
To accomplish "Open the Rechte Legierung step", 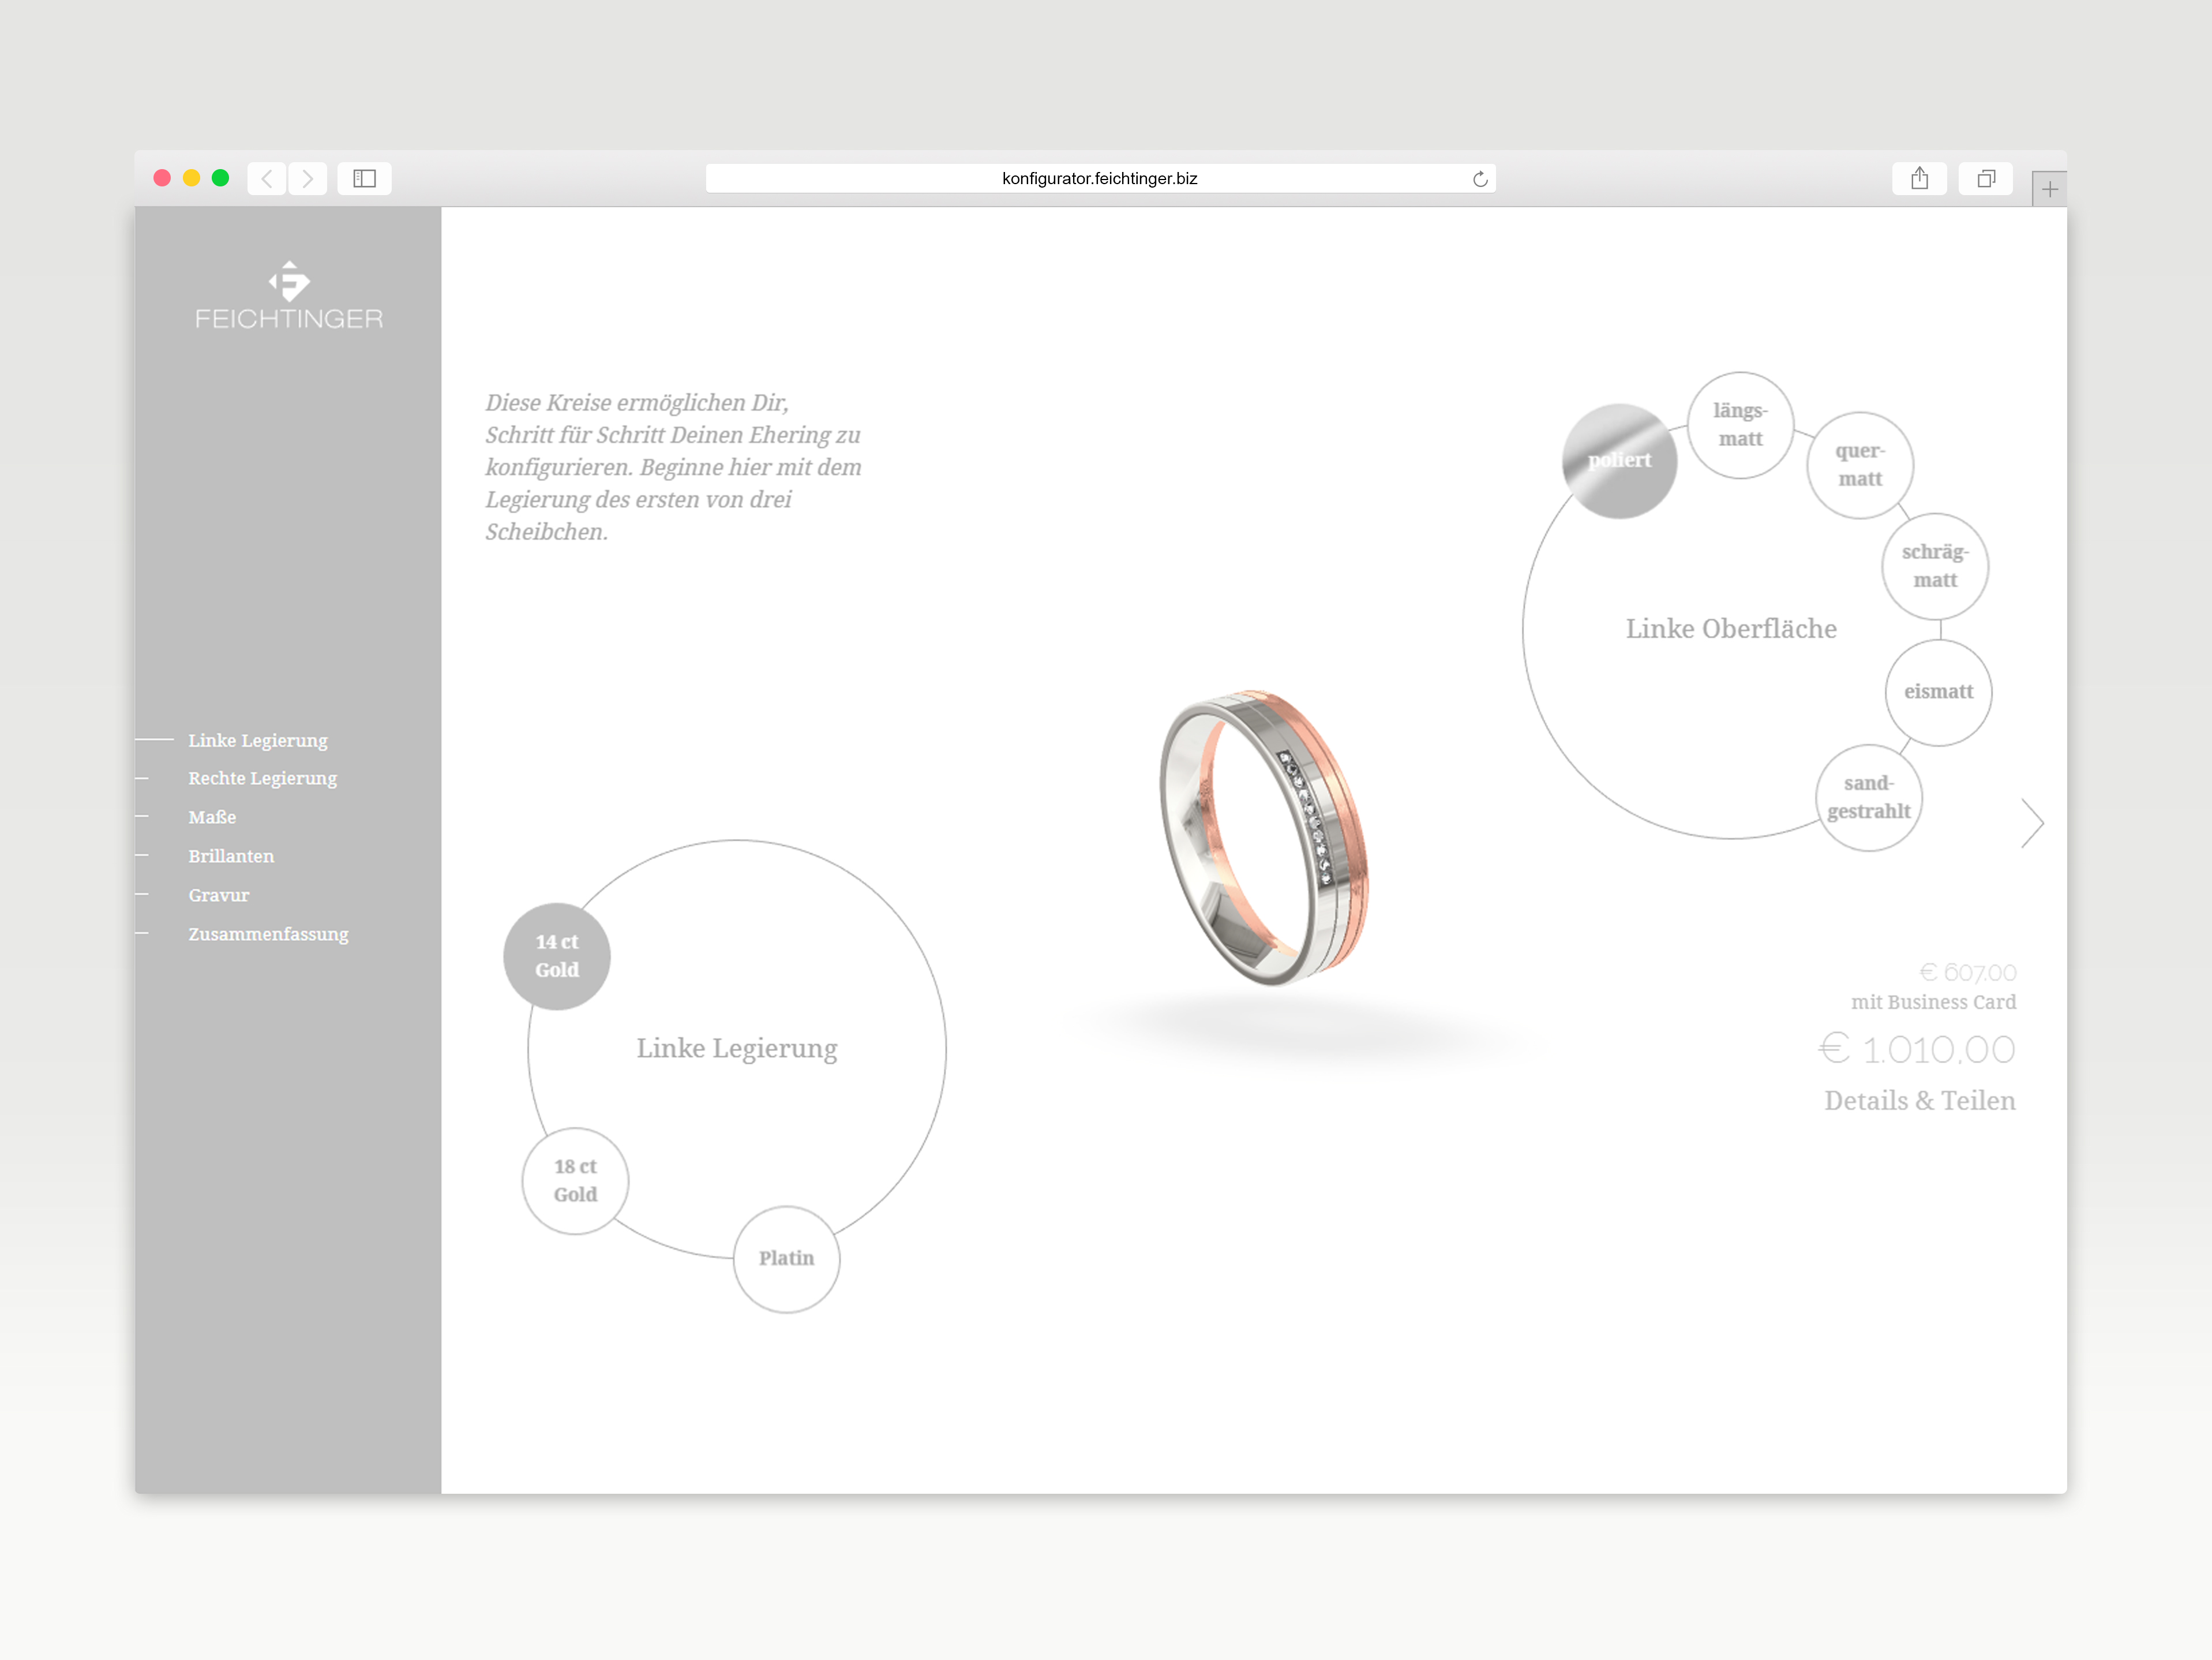I will pyautogui.click(x=263, y=779).
